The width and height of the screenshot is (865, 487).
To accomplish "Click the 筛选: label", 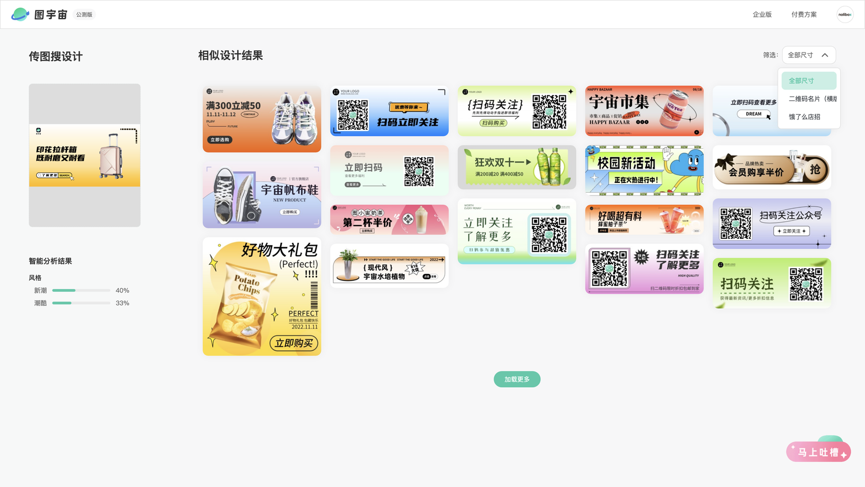I will [770, 55].
